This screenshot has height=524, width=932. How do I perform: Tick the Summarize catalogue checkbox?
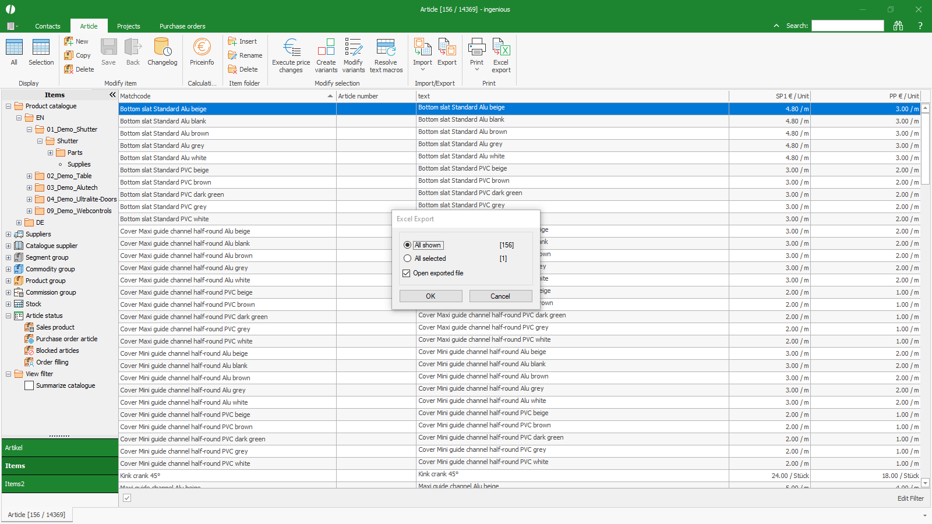[x=29, y=385]
